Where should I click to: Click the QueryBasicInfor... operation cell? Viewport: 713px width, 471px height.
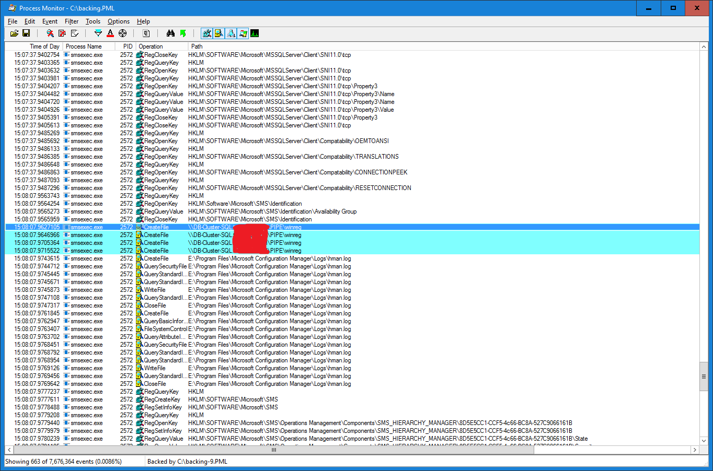pyautogui.click(x=162, y=321)
